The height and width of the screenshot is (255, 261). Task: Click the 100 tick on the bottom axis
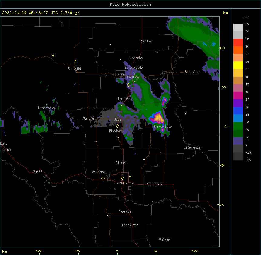click(195, 251)
